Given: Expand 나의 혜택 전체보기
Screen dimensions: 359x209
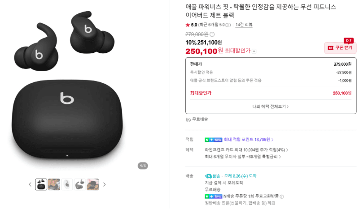Looking at the screenshot, I should [x=271, y=107].
